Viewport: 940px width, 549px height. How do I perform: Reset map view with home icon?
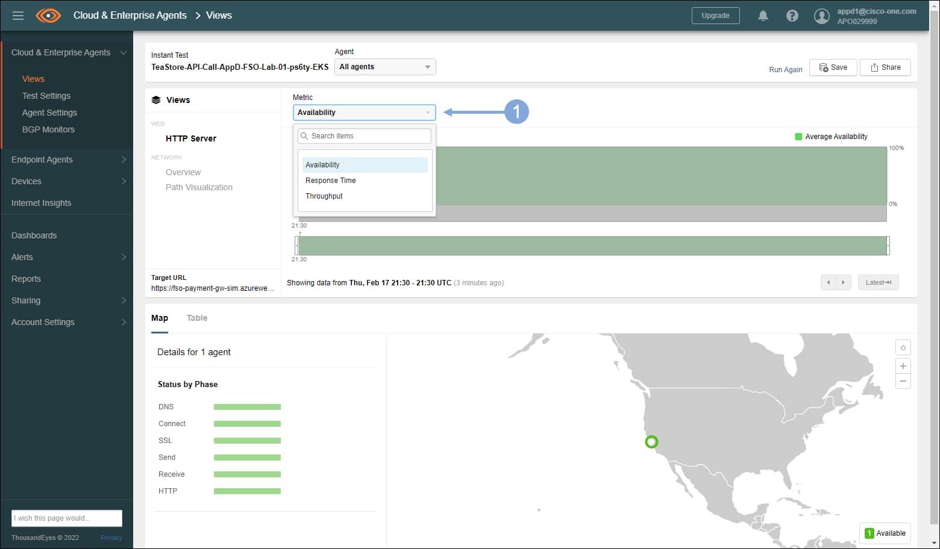[903, 348]
